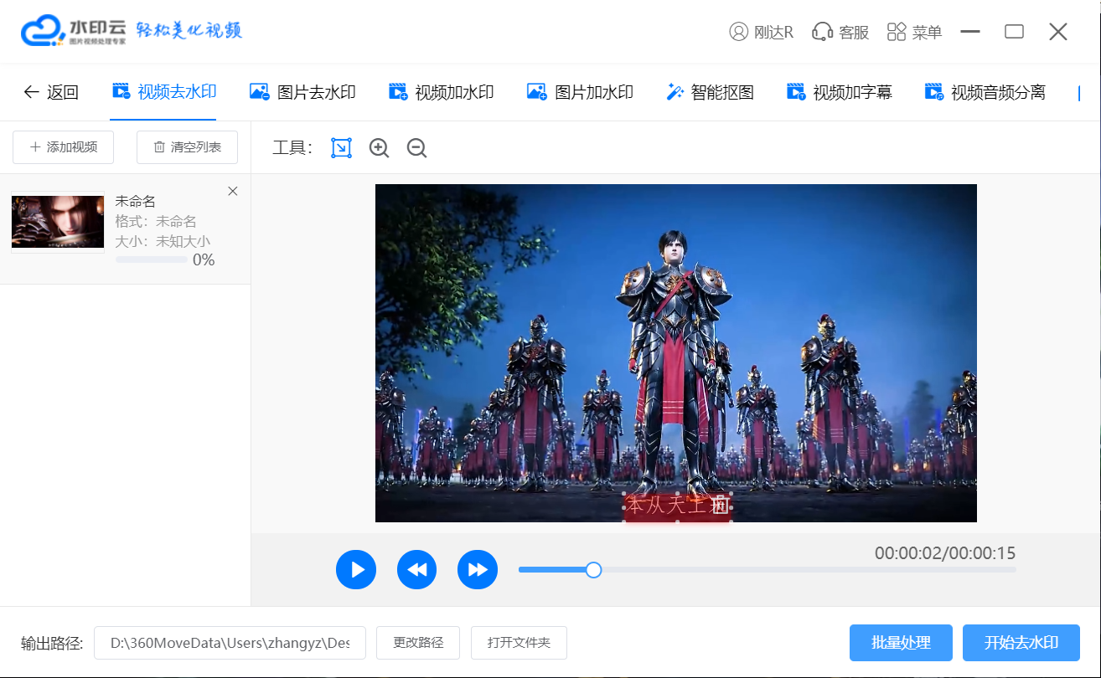Select the 未命名 video thumbnail
This screenshot has width=1101, height=678.
point(58,222)
